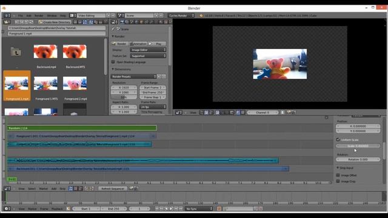Add render preset plus icon
The width and height of the screenshot is (388, 218).
point(159,76)
